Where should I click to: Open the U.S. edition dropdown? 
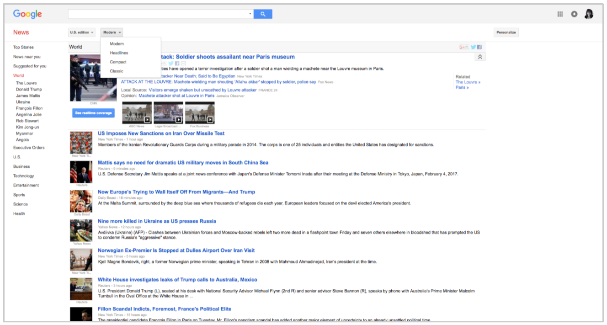coord(82,32)
